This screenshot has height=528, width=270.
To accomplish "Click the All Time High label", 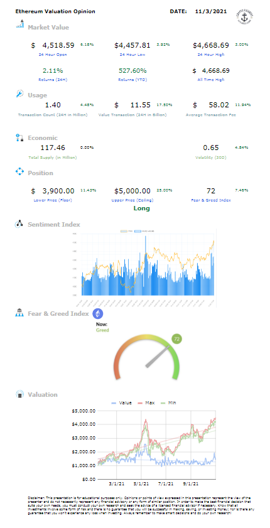I will [211, 80].
